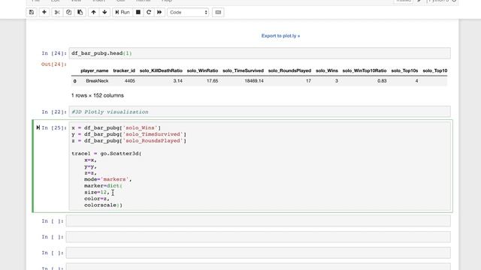The height and width of the screenshot is (270, 481).
Task: Click the size=12 code line
Action: (x=97, y=192)
